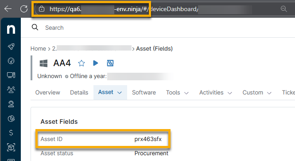
Task: Reload the page using the refresh icon
Action: pyautogui.click(x=24, y=9)
